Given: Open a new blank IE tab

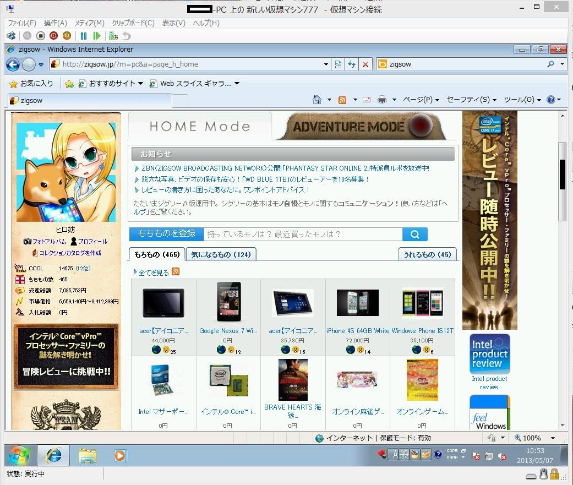Looking at the screenshot, I should click(x=180, y=101).
